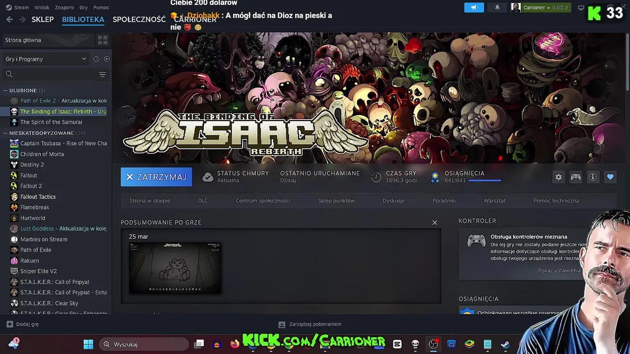
Task: Expand Carrioner account dropdown
Action: click(539, 7)
